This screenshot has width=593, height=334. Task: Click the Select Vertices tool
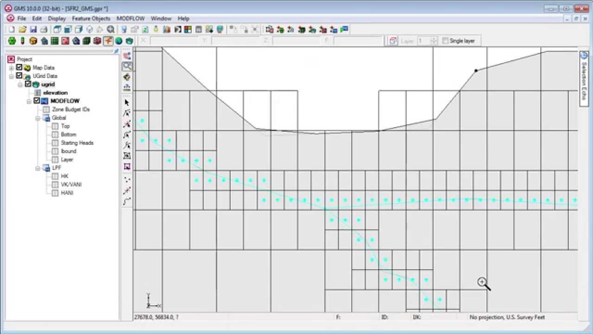[127, 124]
